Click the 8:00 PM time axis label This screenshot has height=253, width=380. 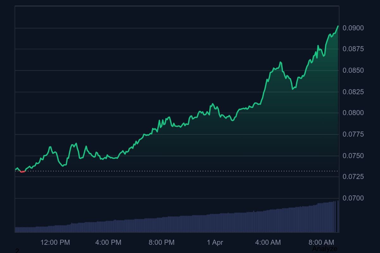pos(161,243)
